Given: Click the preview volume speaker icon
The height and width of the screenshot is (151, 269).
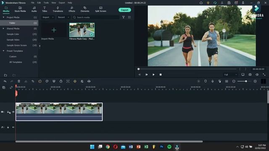Looking at the screenshot, I should click(257, 75).
